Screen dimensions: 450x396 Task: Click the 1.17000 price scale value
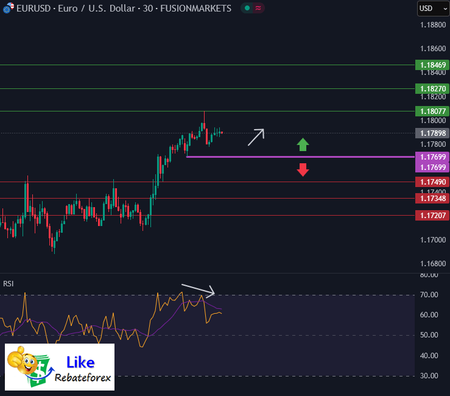[433, 240]
